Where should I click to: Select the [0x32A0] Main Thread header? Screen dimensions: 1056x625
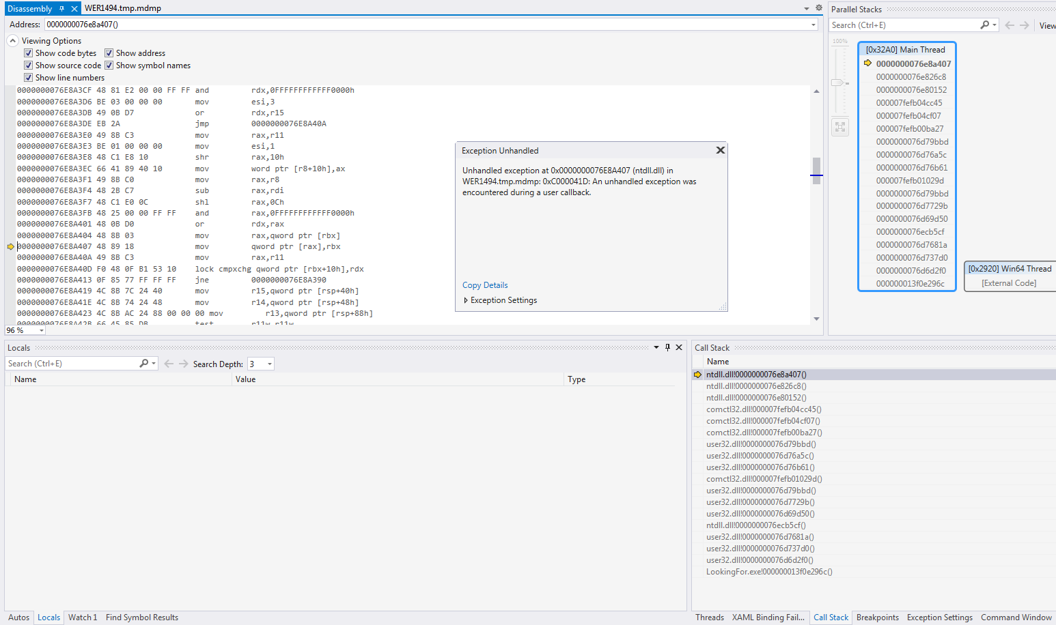(906, 50)
